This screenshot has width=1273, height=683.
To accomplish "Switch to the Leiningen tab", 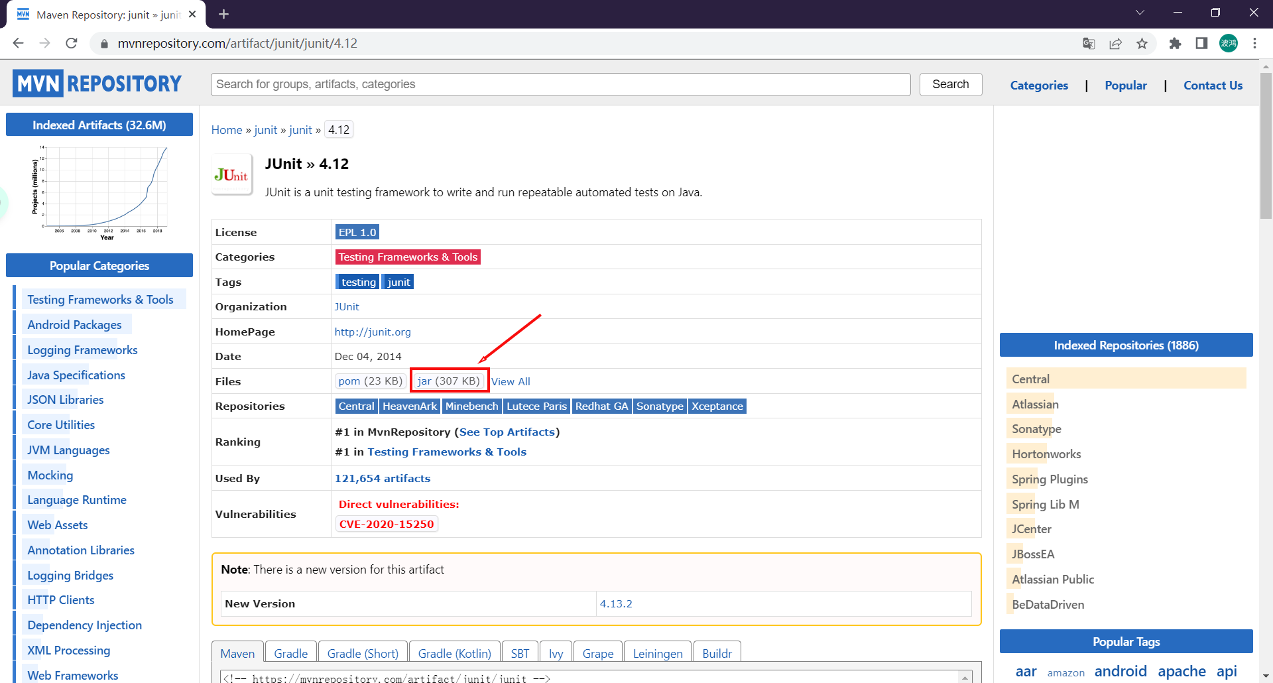I will (658, 653).
